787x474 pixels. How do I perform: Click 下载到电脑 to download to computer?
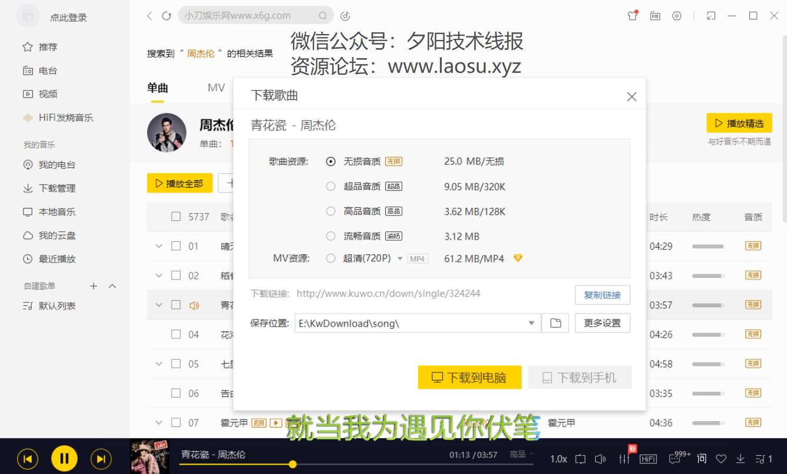point(470,377)
